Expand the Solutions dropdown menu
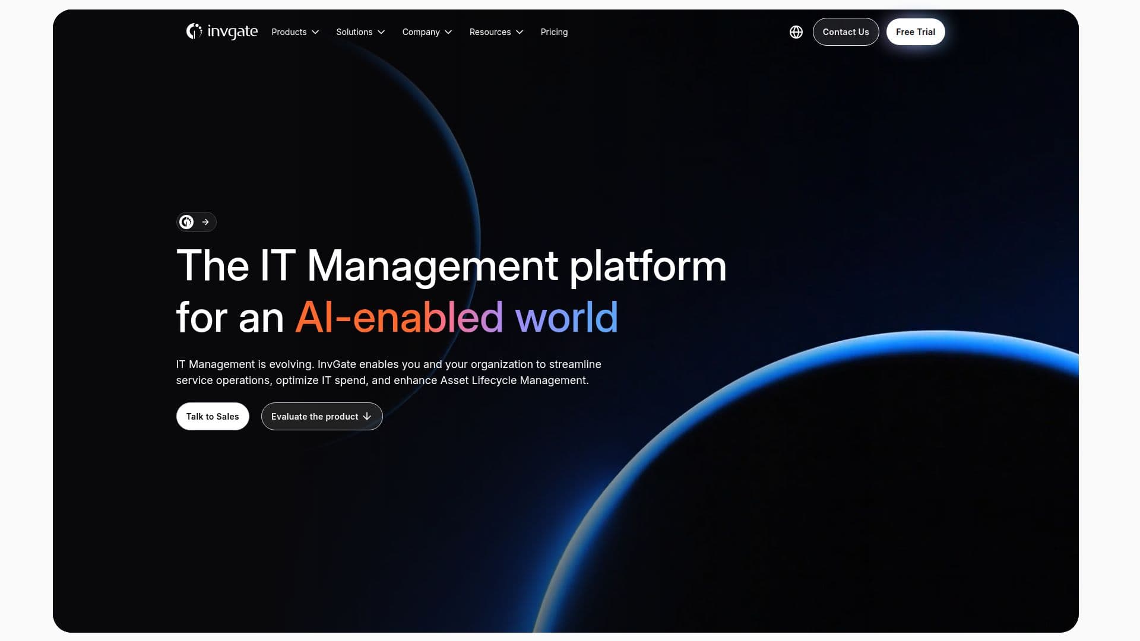 tap(360, 32)
